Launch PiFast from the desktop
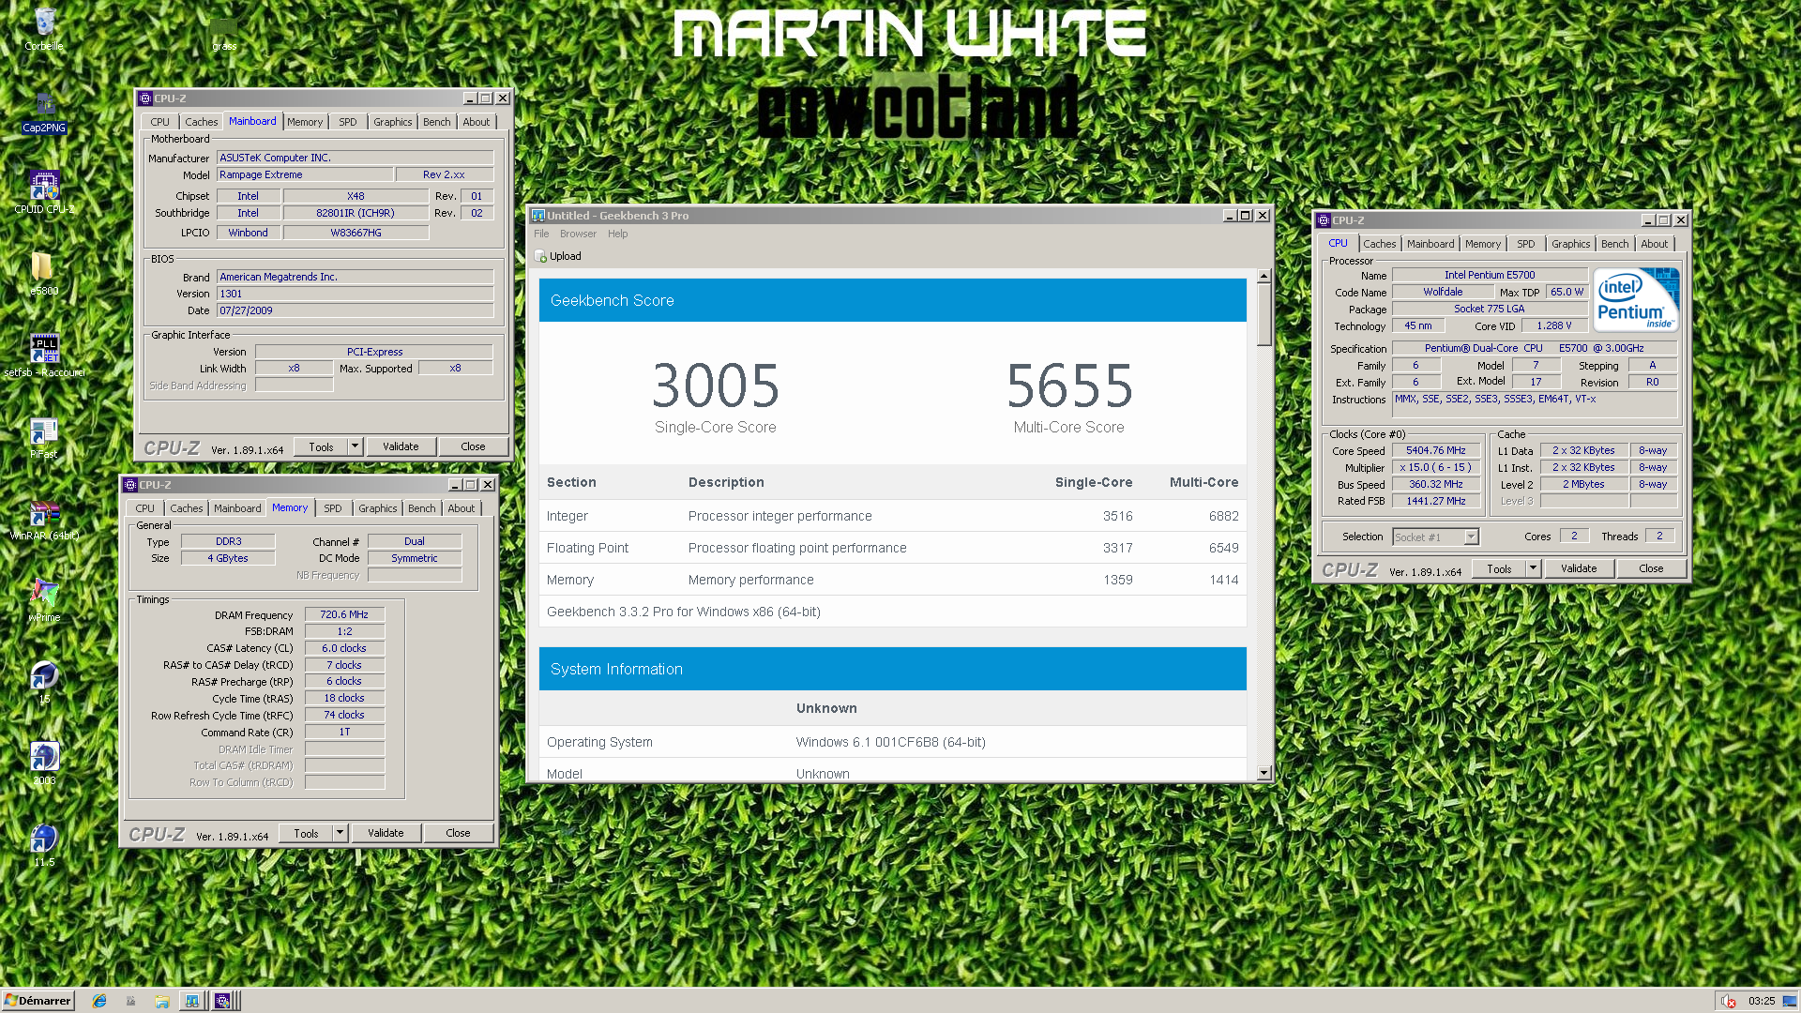 44,437
